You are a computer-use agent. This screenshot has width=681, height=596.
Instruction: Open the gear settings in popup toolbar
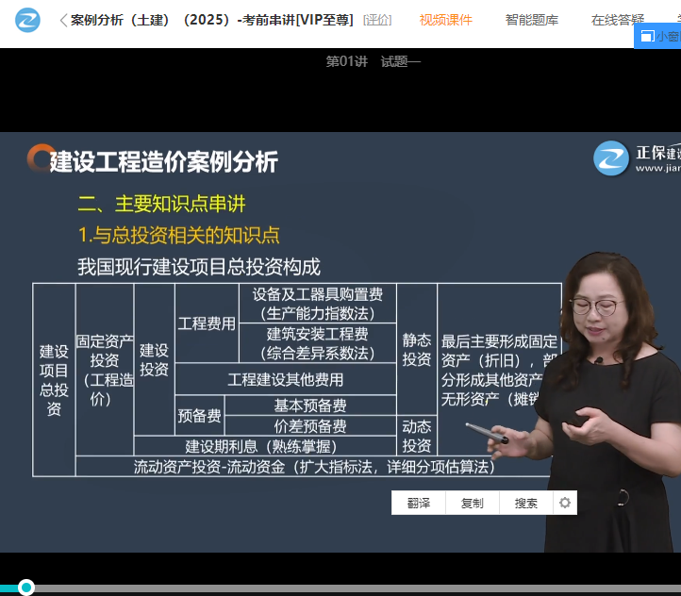click(x=564, y=503)
